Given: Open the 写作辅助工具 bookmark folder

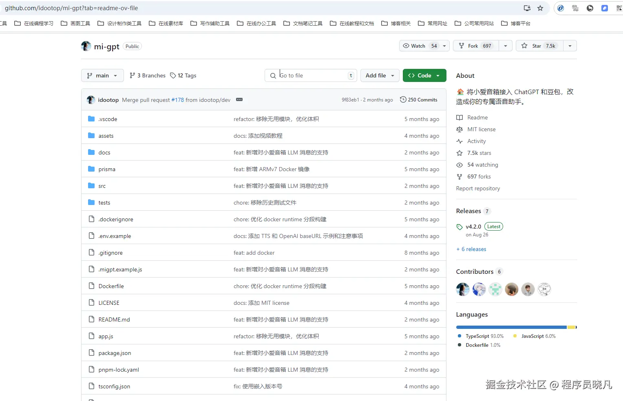Looking at the screenshot, I should coord(210,23).
